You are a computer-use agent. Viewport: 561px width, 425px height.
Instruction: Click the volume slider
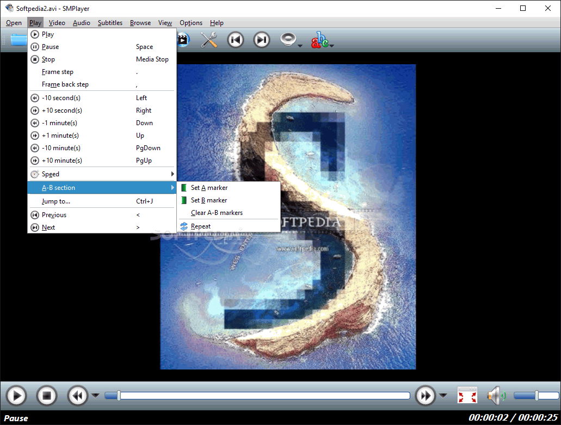click(x=536, y=396)
